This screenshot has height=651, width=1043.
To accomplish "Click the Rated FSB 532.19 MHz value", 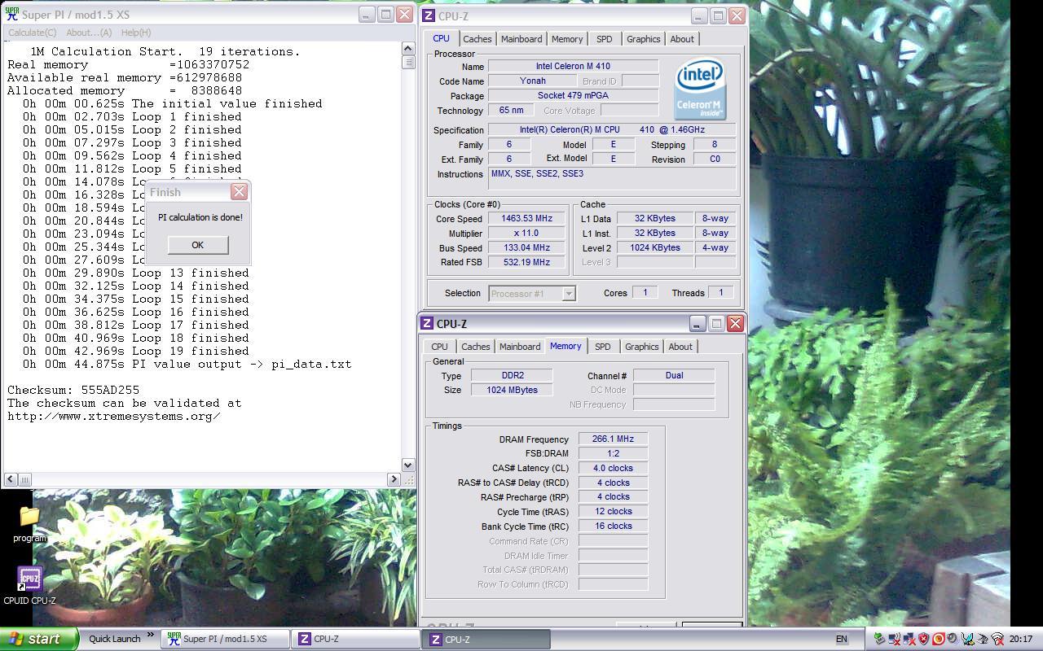I will coord(527,262).
